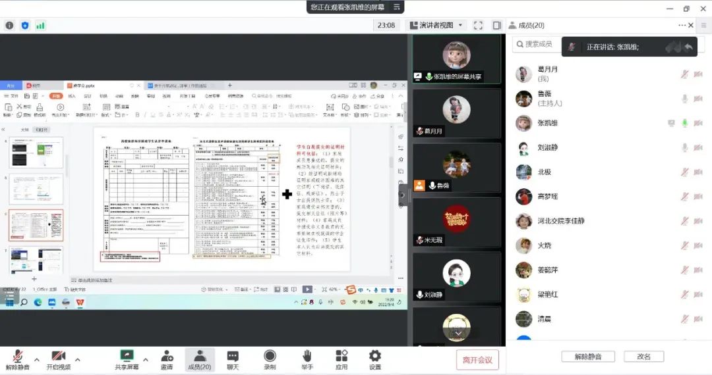The image size is (712, 375).
Task: Toggle the side panel layout icon
Action: [x=497, y=25]
